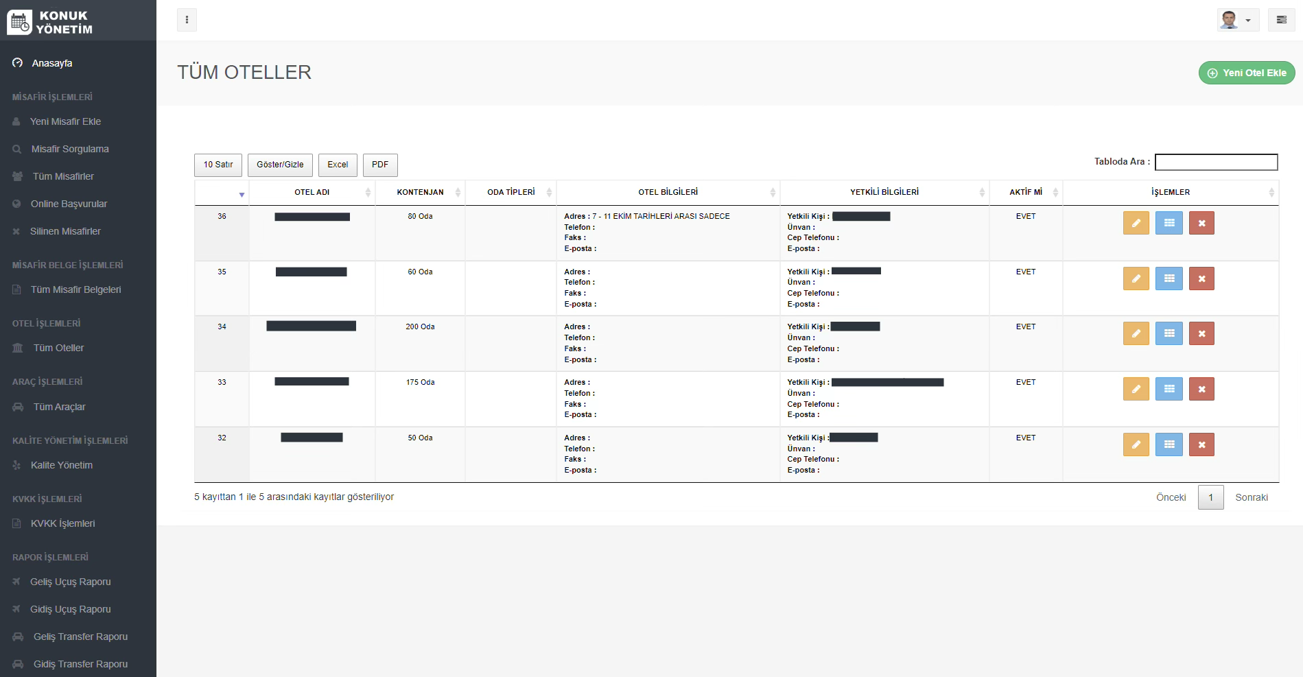Click the Konuk Yönetim logo
1303x677 pixels.
coord(51,22)
